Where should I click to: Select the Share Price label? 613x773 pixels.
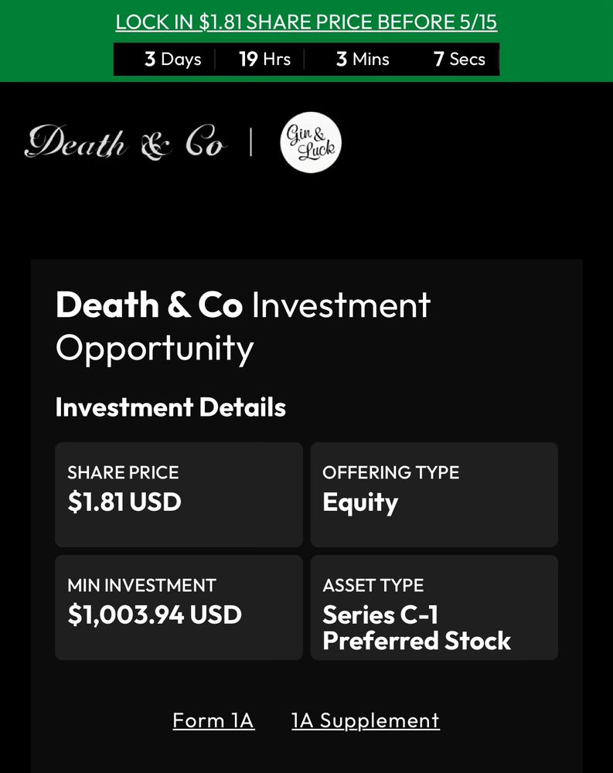pyautogui.click(x=123, y=472)
